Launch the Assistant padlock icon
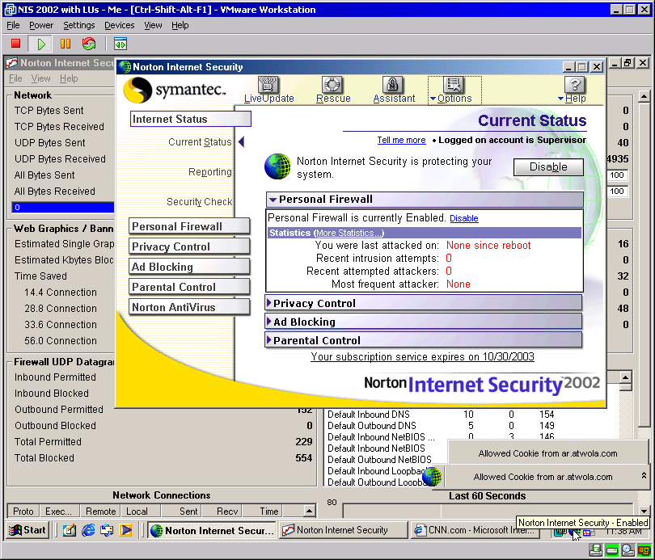 coord(394,89)
